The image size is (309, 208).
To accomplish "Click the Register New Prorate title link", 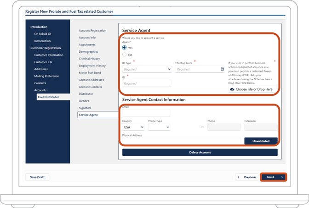I will 69,11.
